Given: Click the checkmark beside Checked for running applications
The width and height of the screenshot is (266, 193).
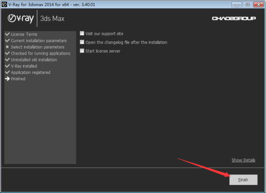Looking at the screenshot, I should [x=7, y=53].
